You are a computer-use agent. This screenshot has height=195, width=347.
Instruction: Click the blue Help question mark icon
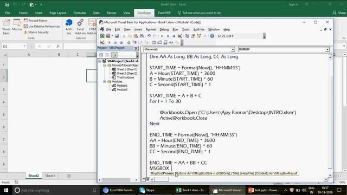[212, 36]
